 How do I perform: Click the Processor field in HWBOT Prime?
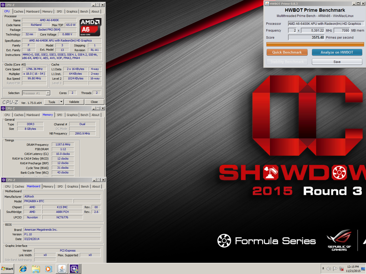pyautogui.click(x=326, y=24)
